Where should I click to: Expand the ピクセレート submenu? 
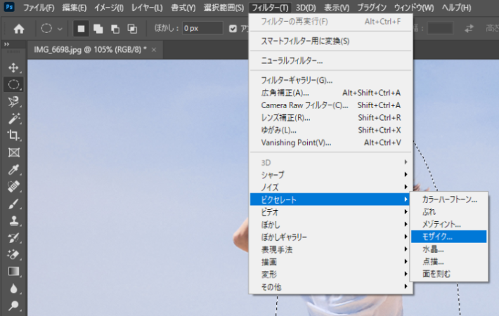point(330,199)
